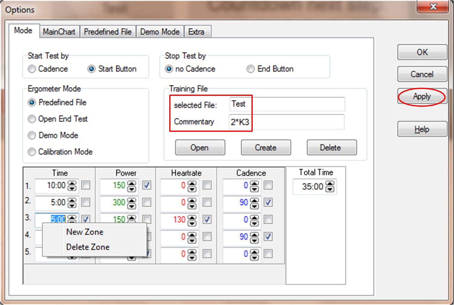Click the Apply button

pyautogui.click(x=422, y=96)
